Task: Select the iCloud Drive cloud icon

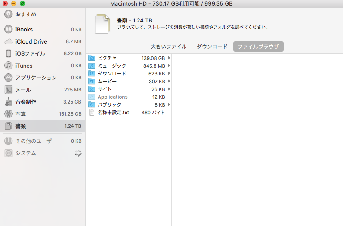Action: tap(8, 41)
